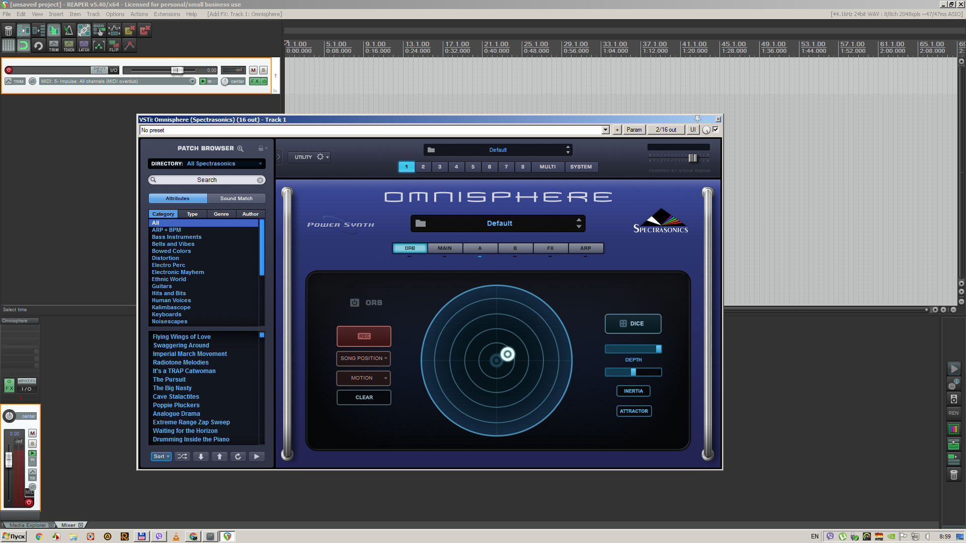
Task: Open the DIRECTORY All Spectrasonics dropdown
Action: tap(207, 164)
